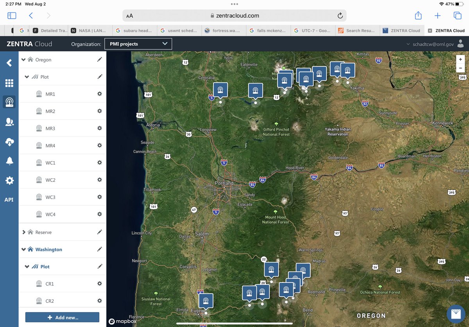Open reader text size AA control

129,16
